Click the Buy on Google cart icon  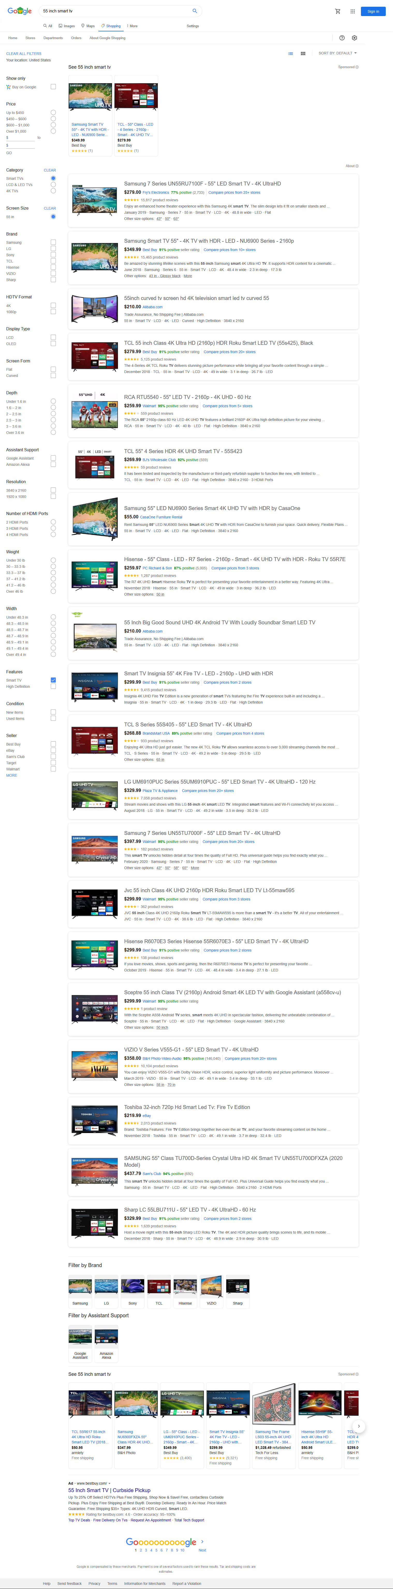[x=9, y=87]
